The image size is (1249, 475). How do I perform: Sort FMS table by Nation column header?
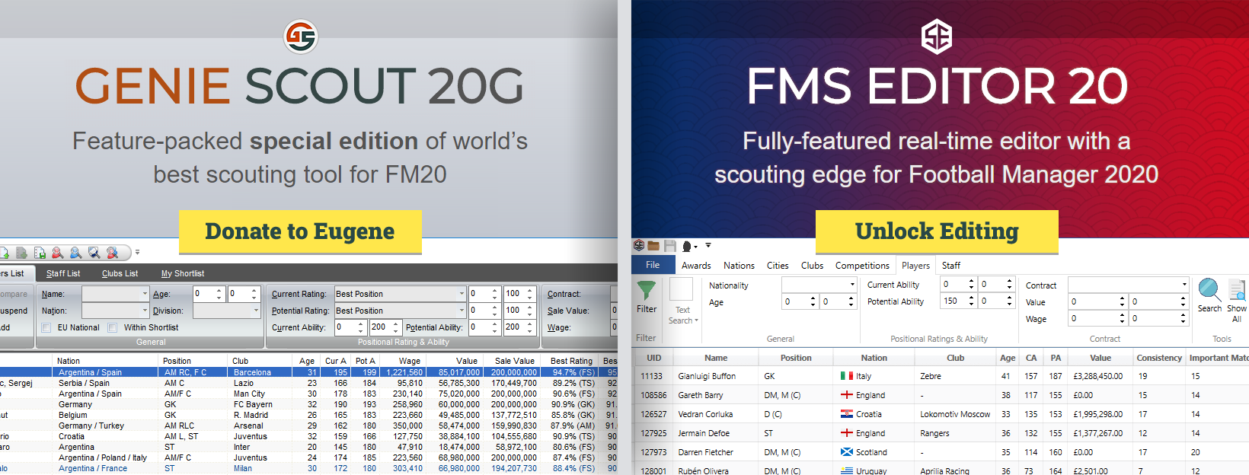(x=874, y=358)
